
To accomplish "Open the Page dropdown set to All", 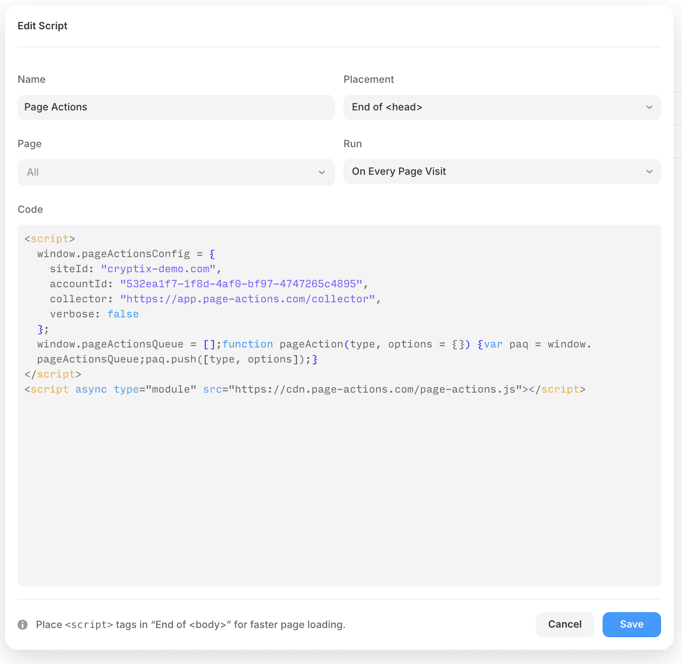I will point(176,172).
